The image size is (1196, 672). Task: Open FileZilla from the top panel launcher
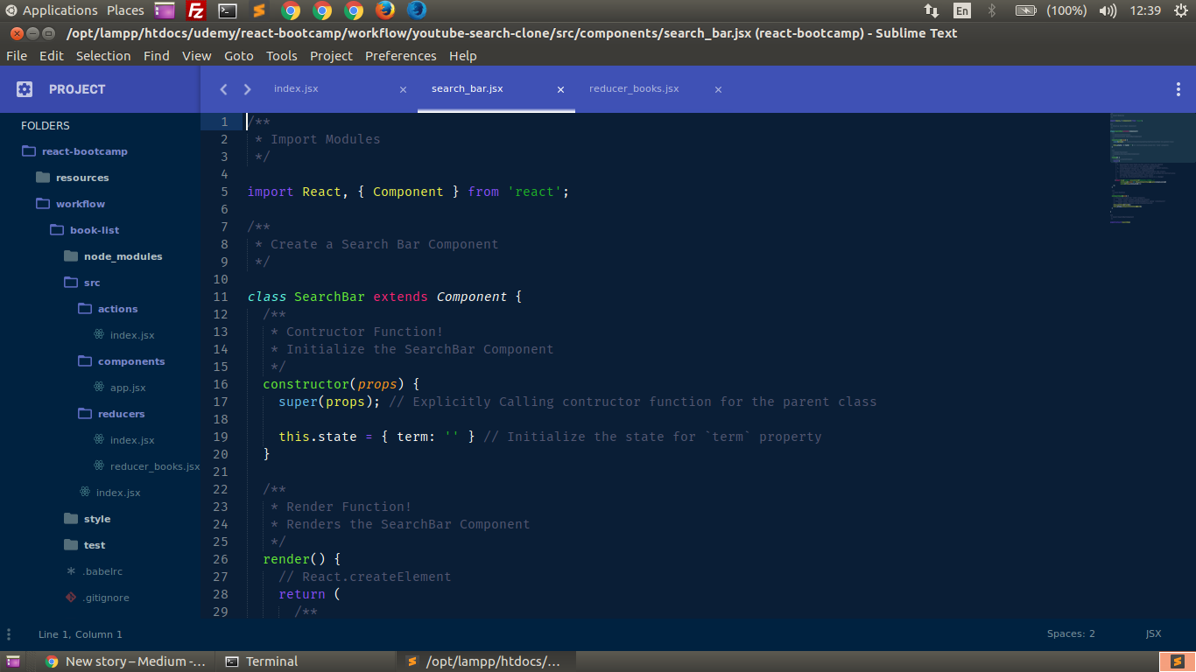click(194, 10)
